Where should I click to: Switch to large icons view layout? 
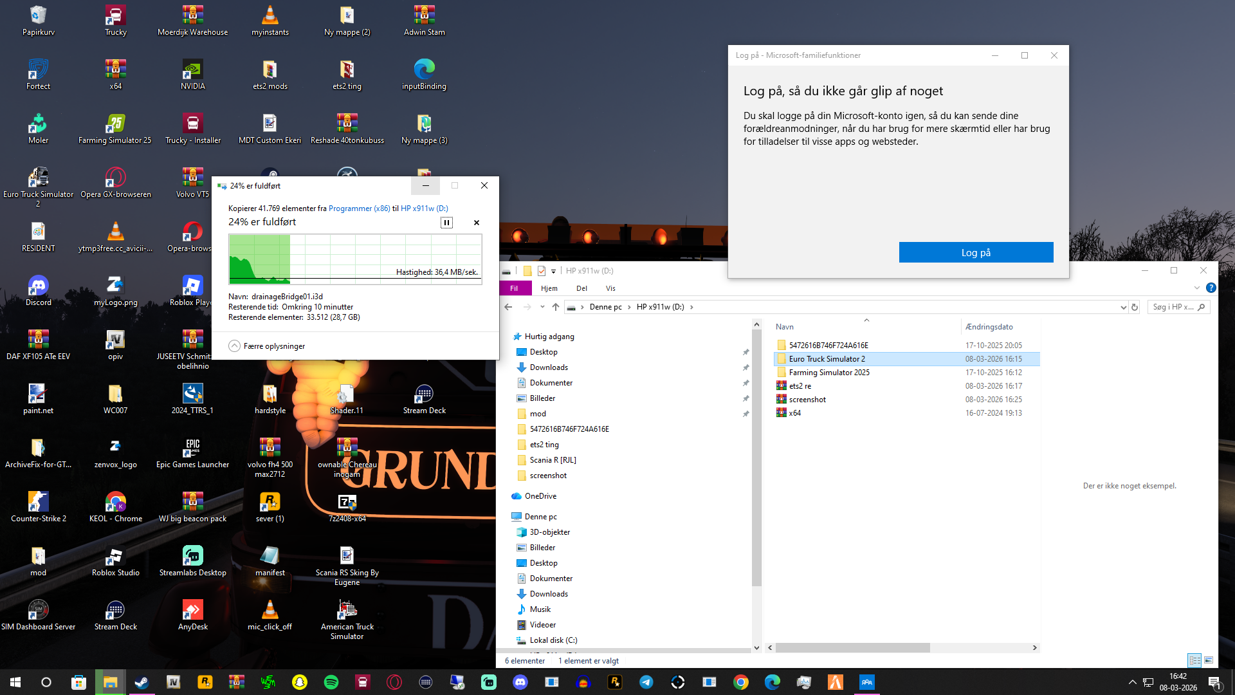(1209, 660)
